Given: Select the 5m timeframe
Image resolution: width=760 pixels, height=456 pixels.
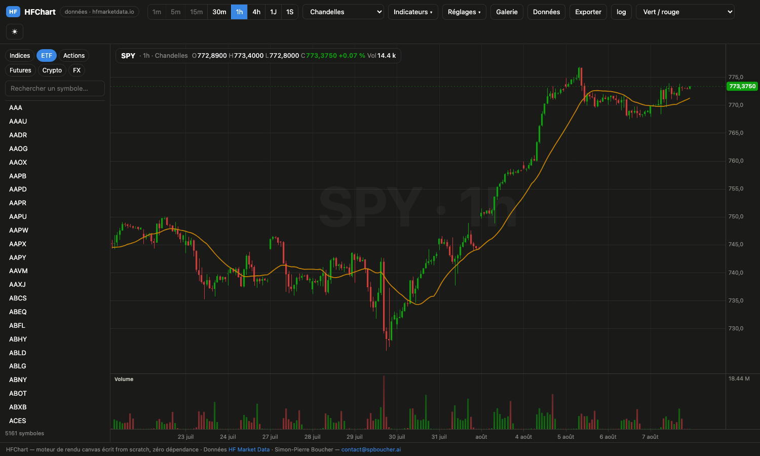Looking at the screenshot, I should tap(175, 12).
